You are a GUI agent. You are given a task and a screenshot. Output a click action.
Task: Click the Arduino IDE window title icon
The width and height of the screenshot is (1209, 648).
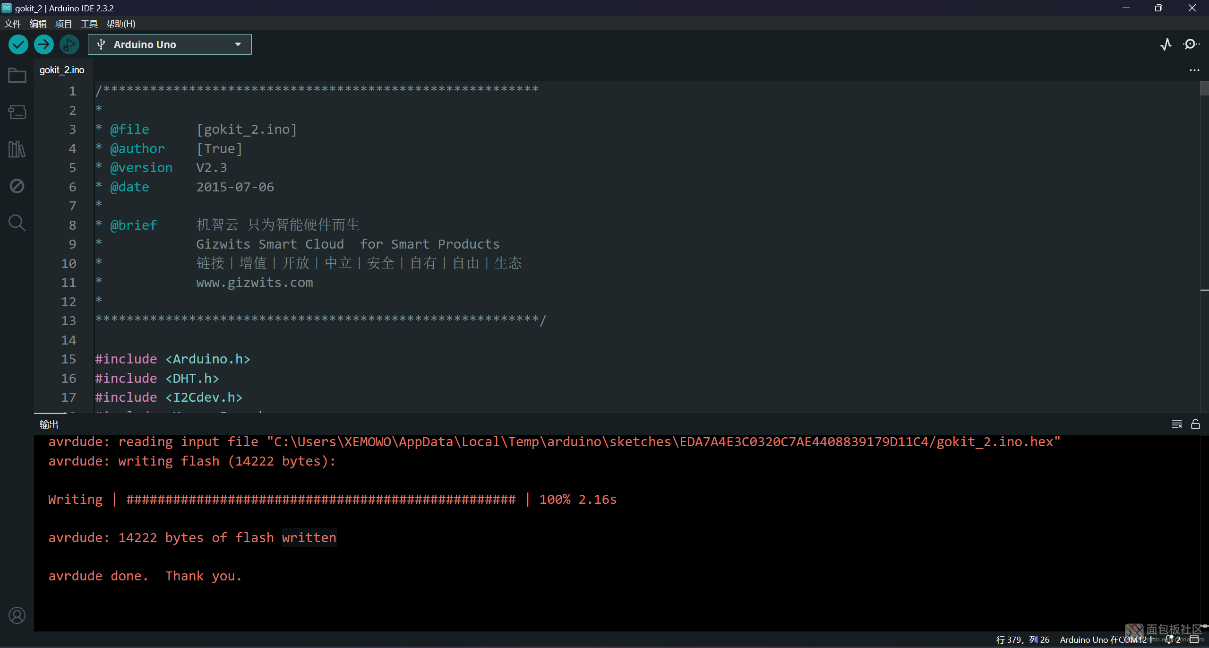7,8
